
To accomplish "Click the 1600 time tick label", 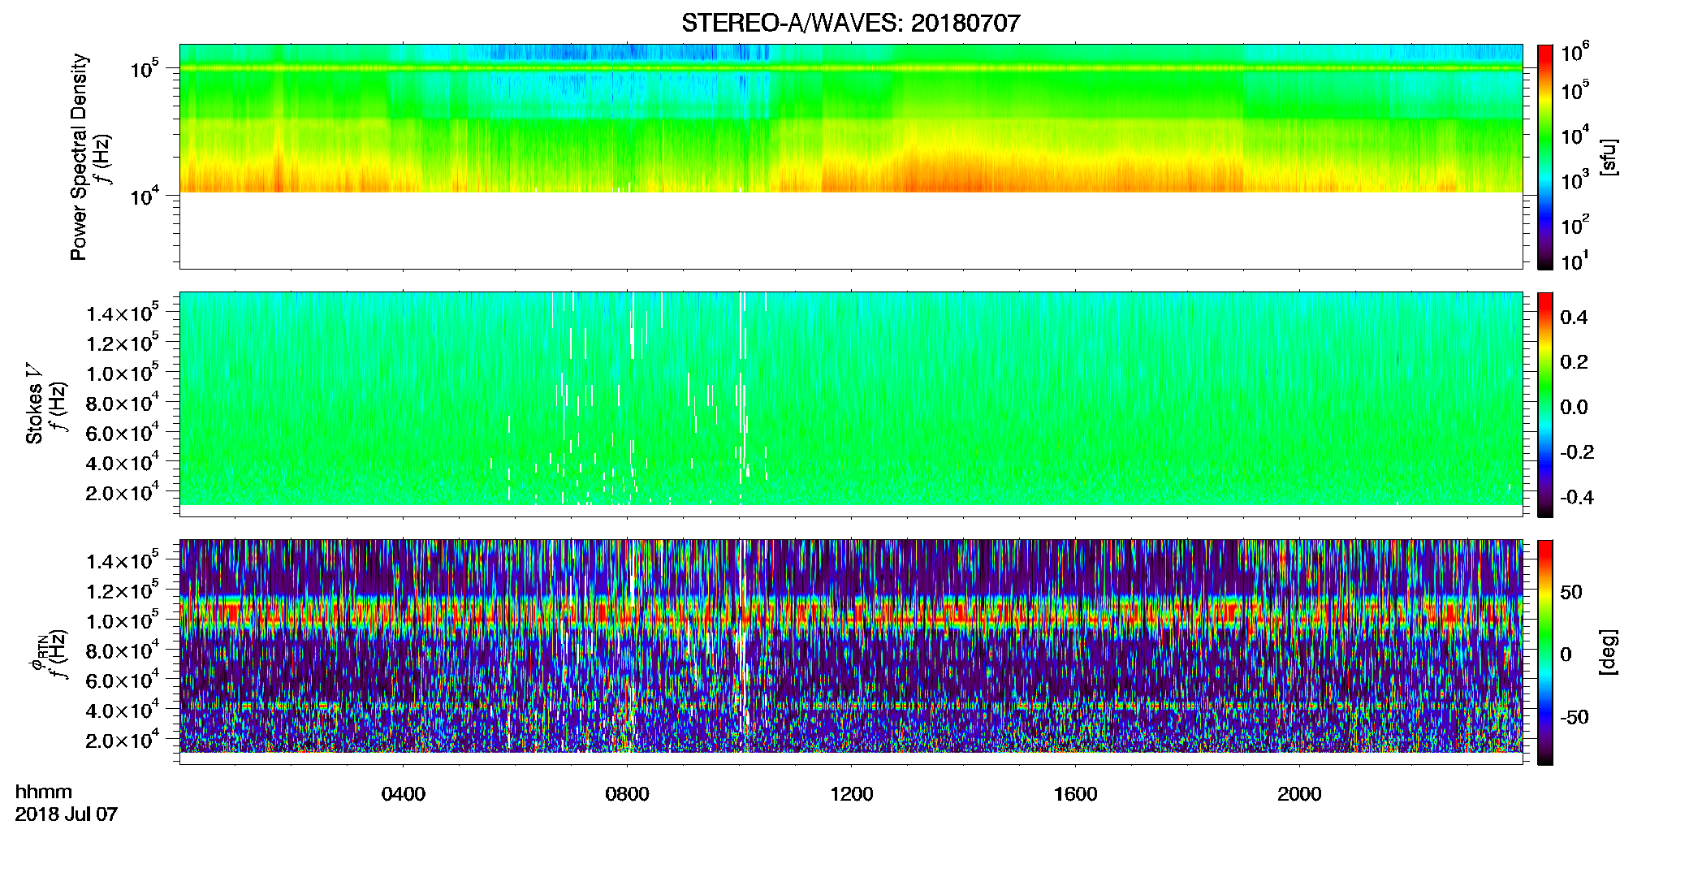I will click(x=1075, y=794).
